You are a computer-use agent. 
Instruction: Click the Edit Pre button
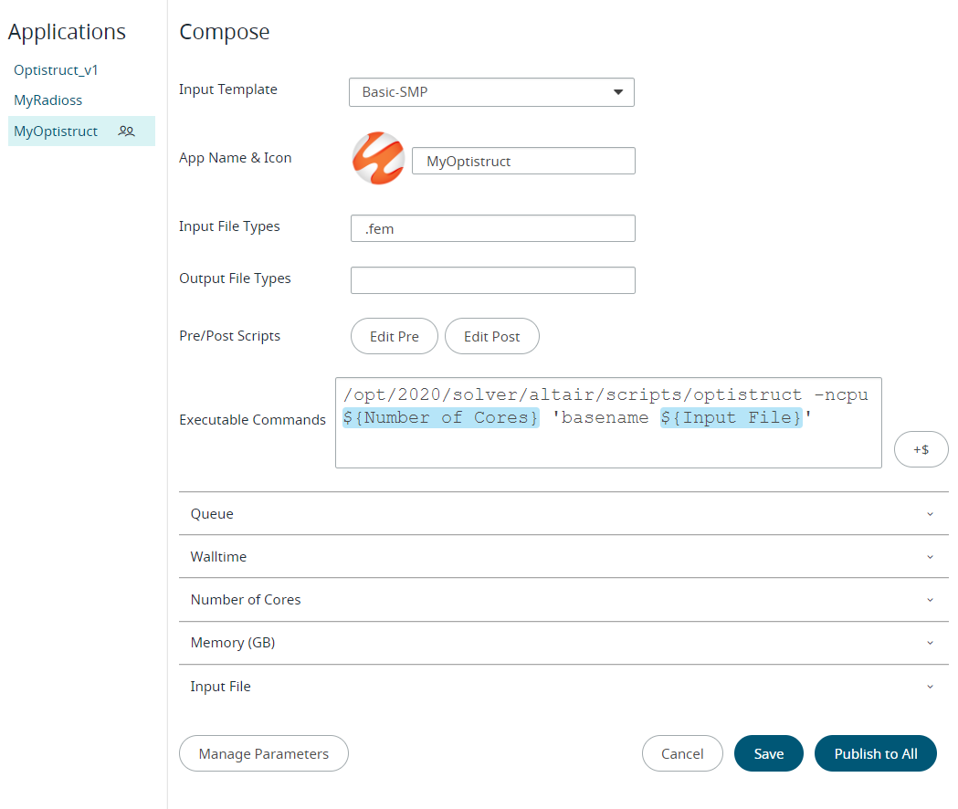point(395,336)
